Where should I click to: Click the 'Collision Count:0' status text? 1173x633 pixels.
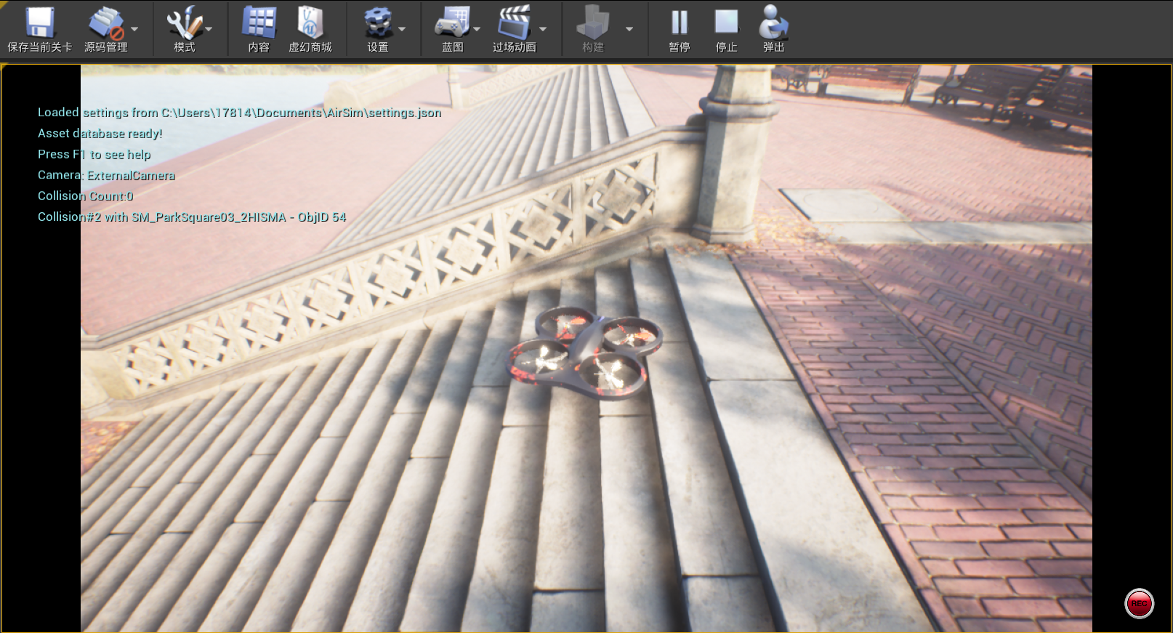(x=85, y=196)
